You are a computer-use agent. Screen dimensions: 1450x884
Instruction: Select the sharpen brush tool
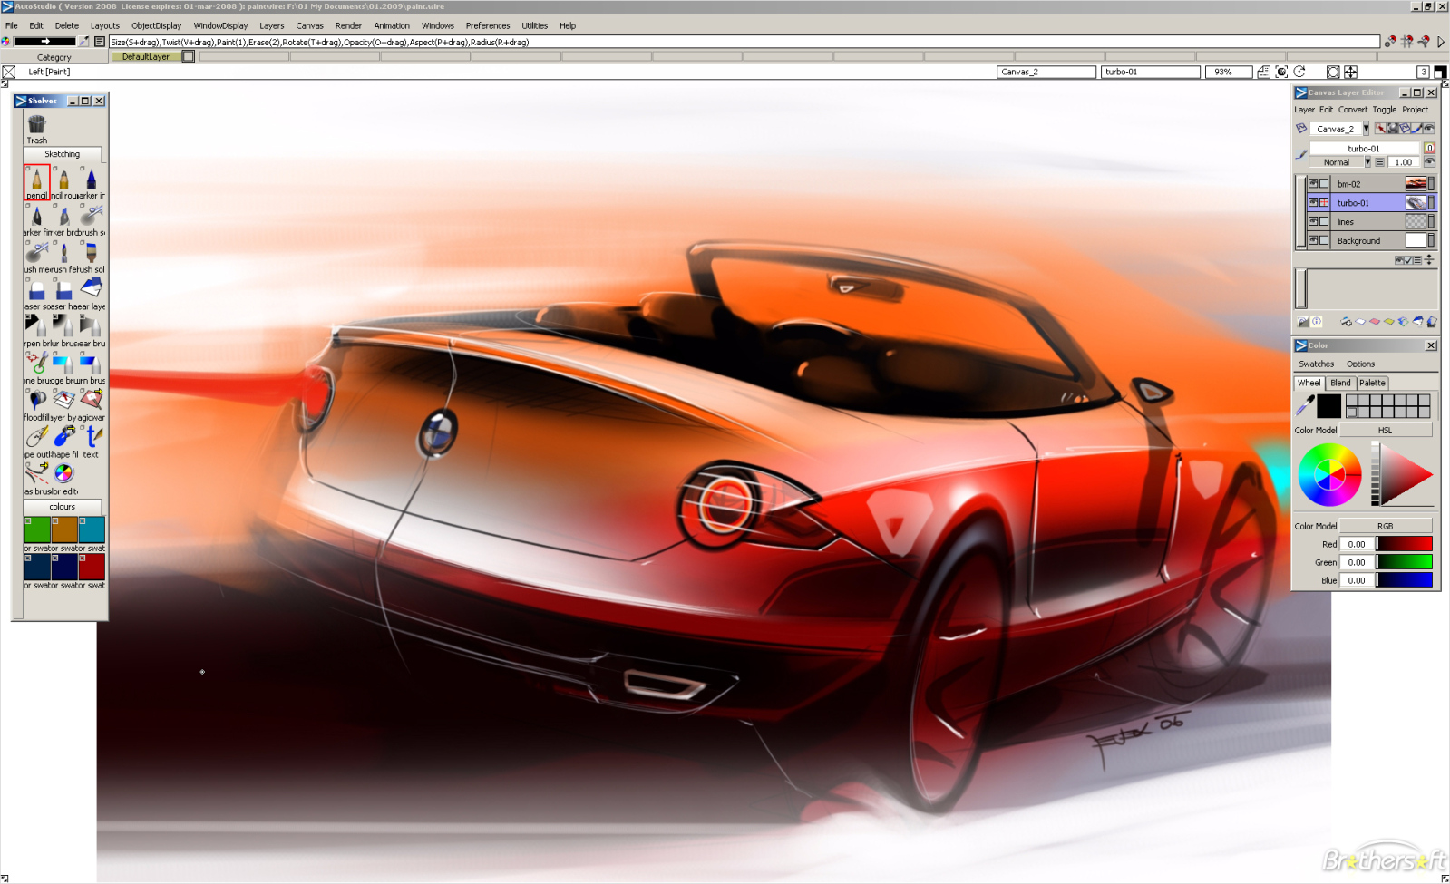click(x=36, y=329)
